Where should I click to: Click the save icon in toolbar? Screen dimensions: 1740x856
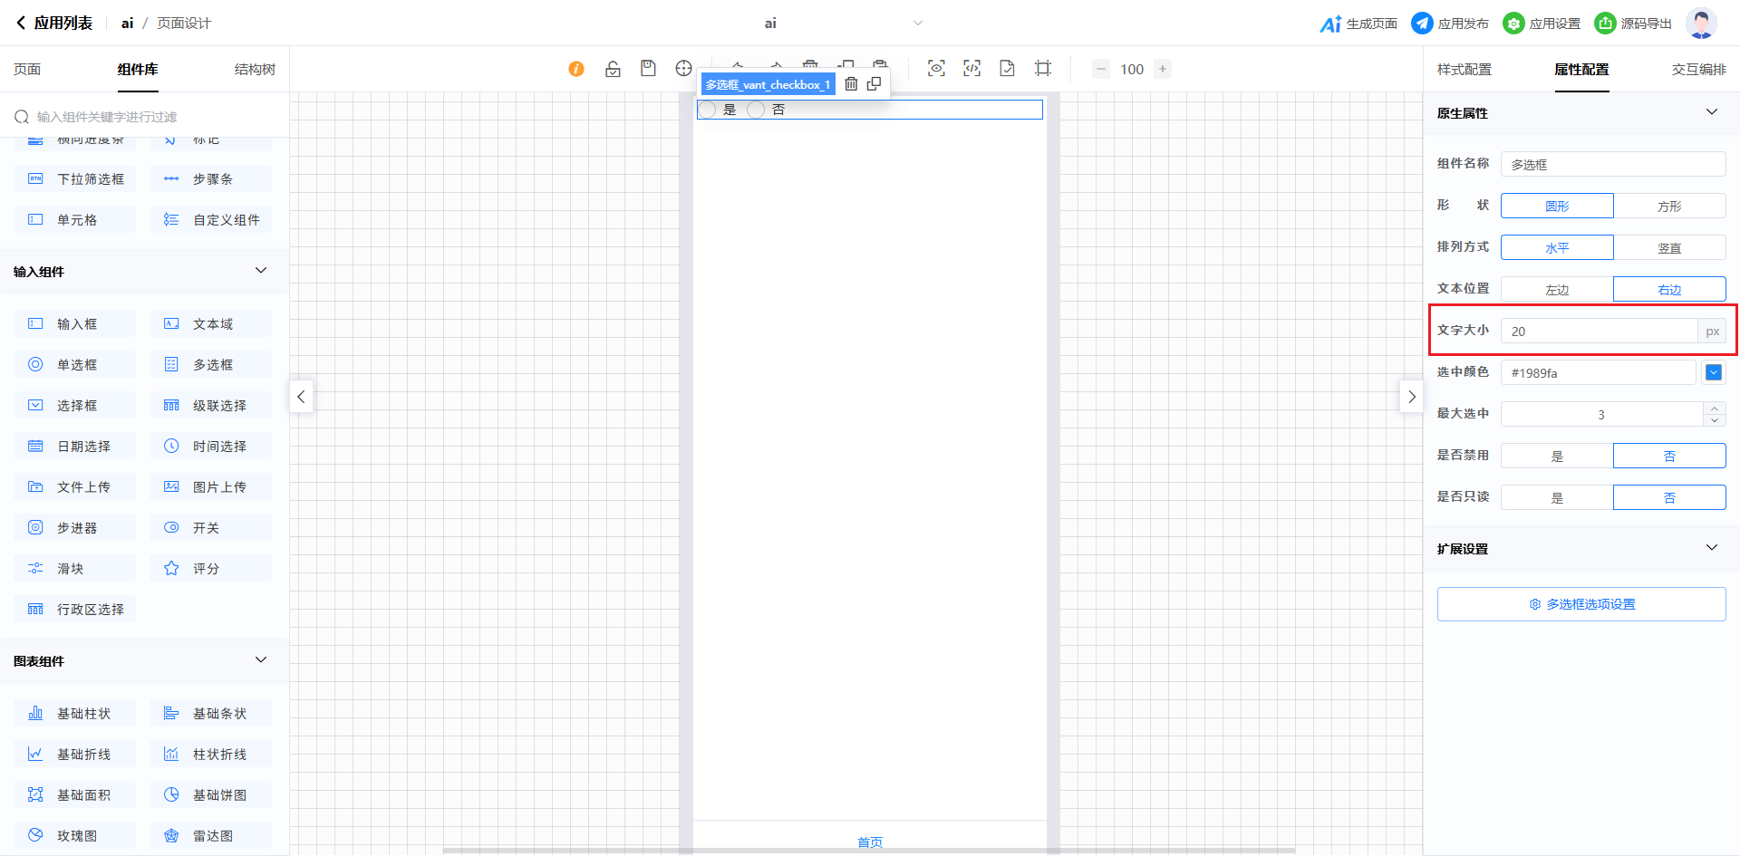coord(648,69)
